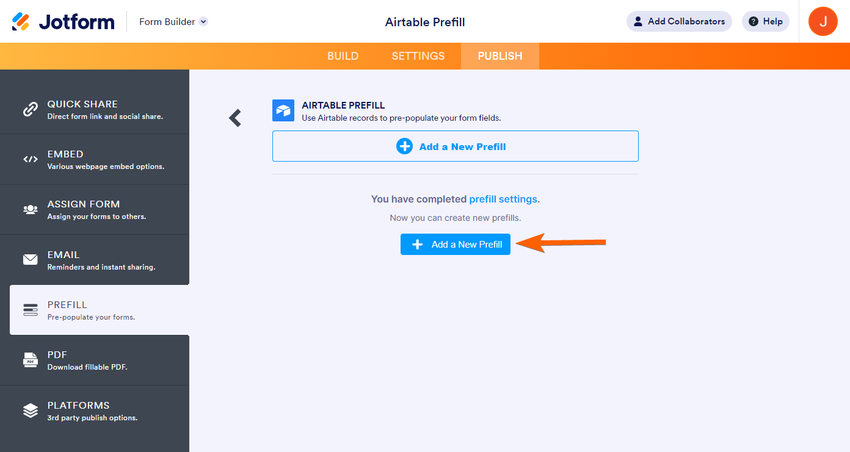This screenshot has height=452, width=850.
Task: Click the Email envelope icon
Action: pyautogui.click(x=31, y=260)
